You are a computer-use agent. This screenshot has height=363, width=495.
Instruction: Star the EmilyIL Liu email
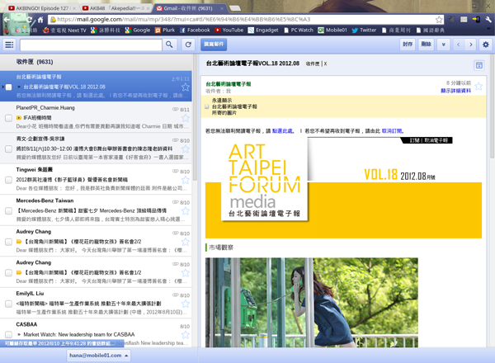pyautogui.click(x=186, y=304)
